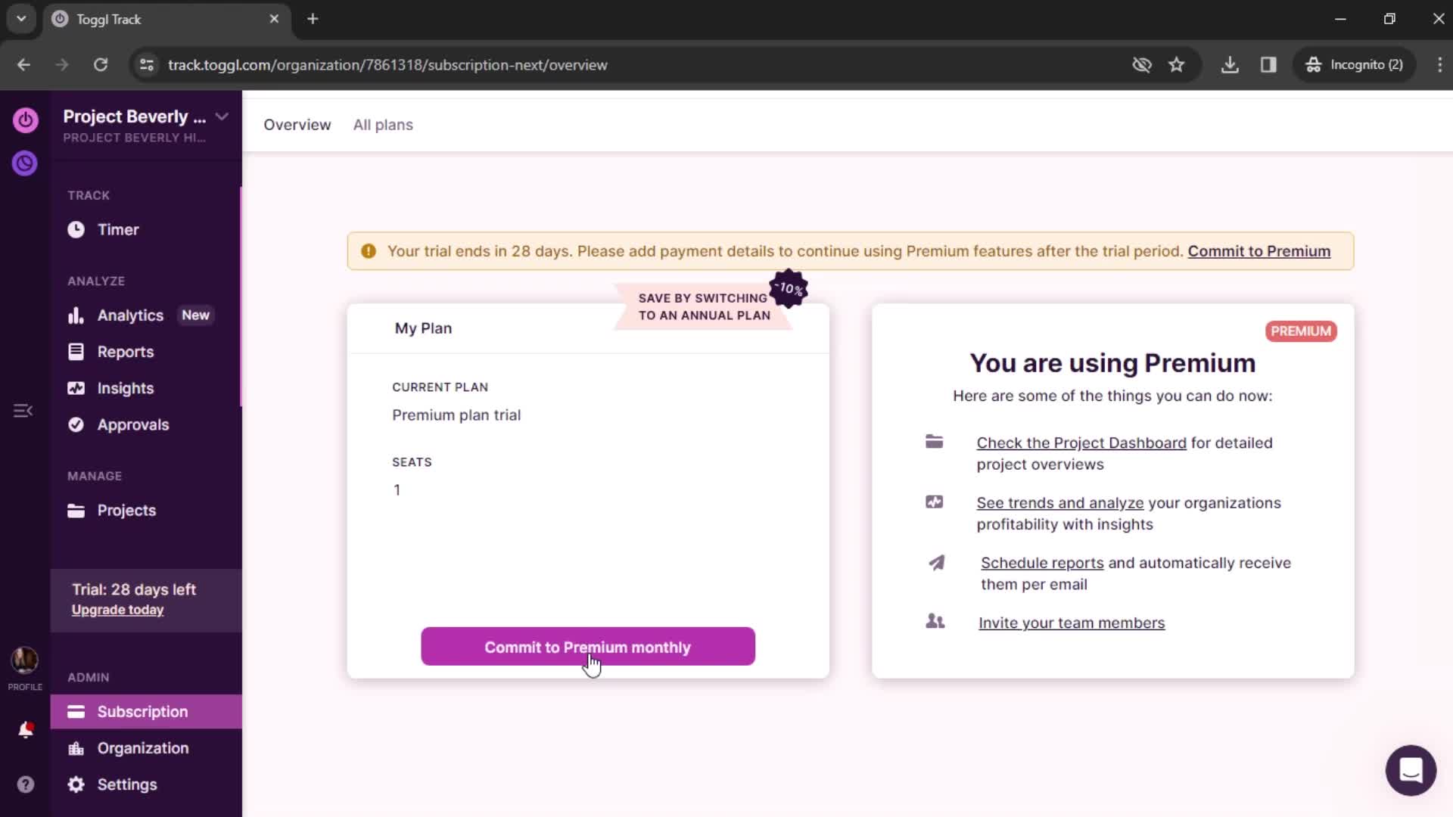Click profile avatar dropdown at bottom

click(x=25, y=660)
